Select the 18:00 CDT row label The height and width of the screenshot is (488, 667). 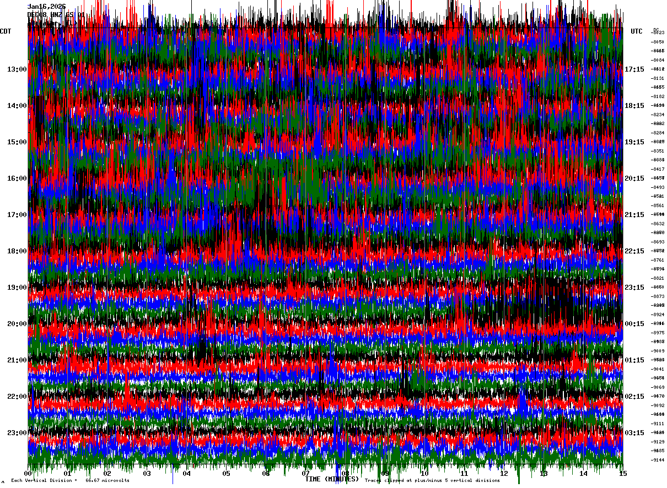17,251
